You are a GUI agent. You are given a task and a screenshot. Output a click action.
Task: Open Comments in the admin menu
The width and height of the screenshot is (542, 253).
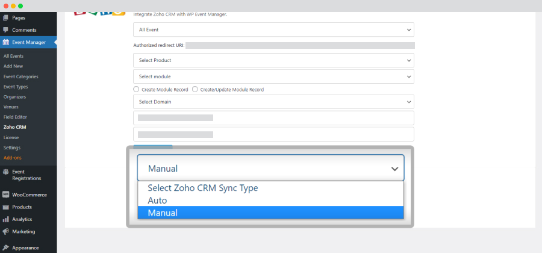pyautogui.click(x=24, y=30)
